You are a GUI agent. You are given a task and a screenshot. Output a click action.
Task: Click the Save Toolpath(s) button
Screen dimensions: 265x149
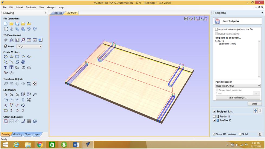[238, 98]
